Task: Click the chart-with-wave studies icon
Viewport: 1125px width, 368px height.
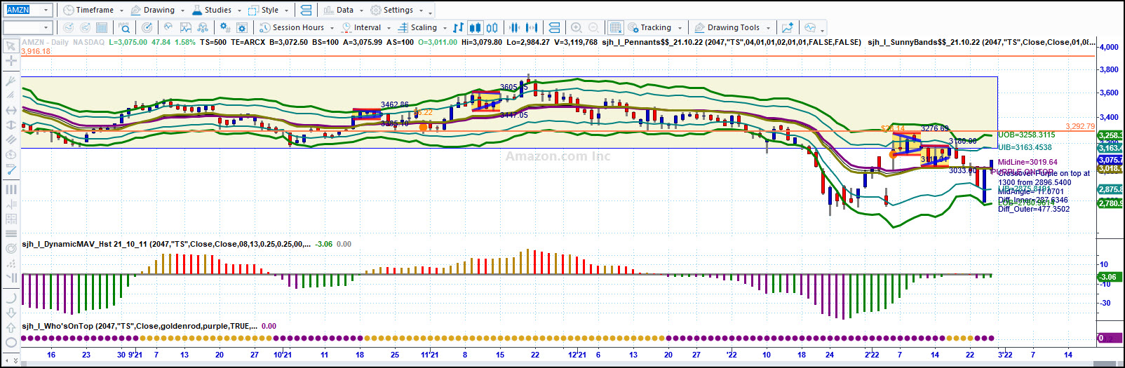Action: pyautogui.click(x=186, y=27)
